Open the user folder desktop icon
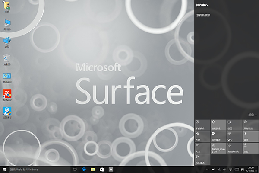This screenshot has width=259, height=173. 7,7
